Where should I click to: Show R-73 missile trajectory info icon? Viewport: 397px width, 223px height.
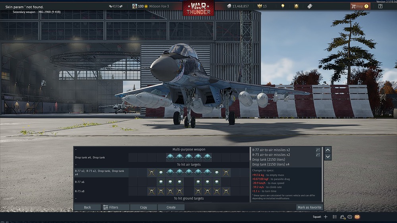318,155
